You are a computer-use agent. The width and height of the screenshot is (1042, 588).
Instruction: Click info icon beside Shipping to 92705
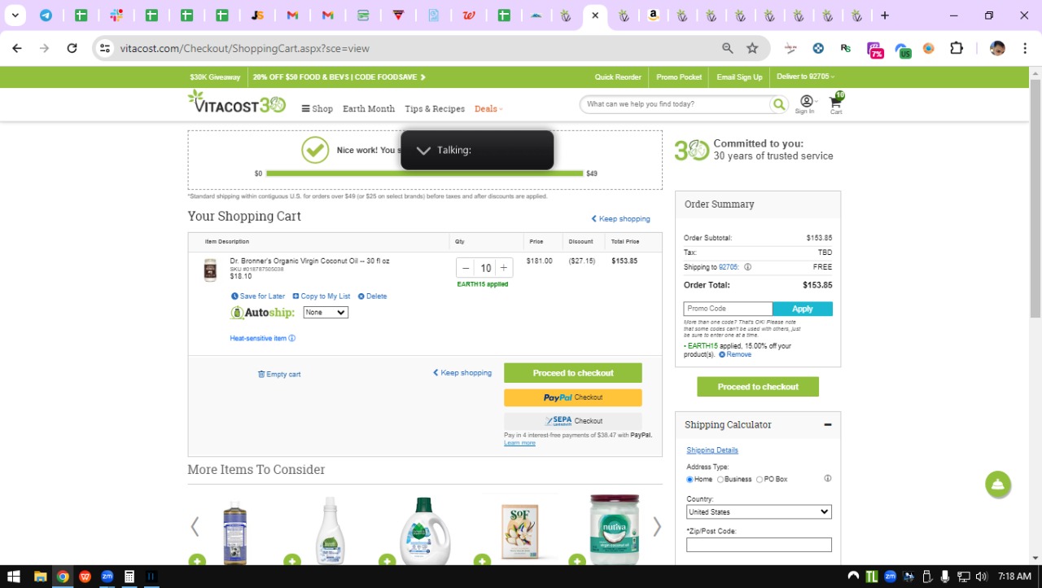pos(747,267)
